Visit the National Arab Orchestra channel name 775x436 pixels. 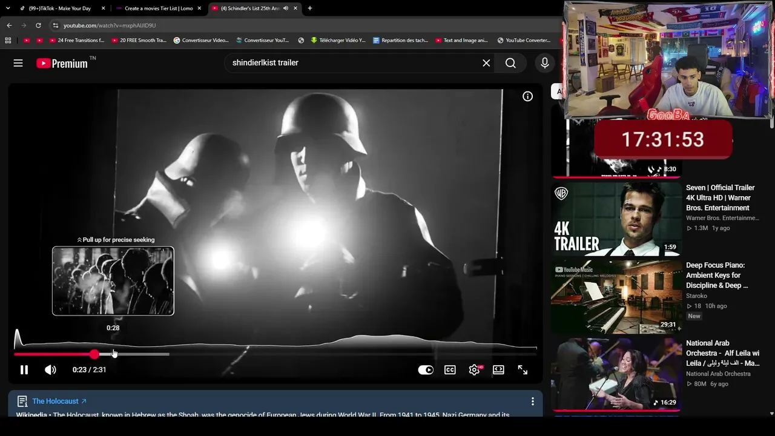[718, 374]
